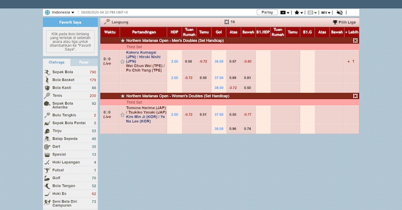The width and height of the screenshot is (402, 210).
Task: Select the Spesial crown icon
Action: 47,155
